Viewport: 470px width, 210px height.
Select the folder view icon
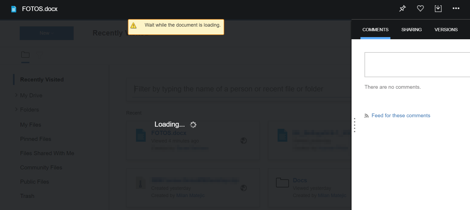tap(25, 55)
